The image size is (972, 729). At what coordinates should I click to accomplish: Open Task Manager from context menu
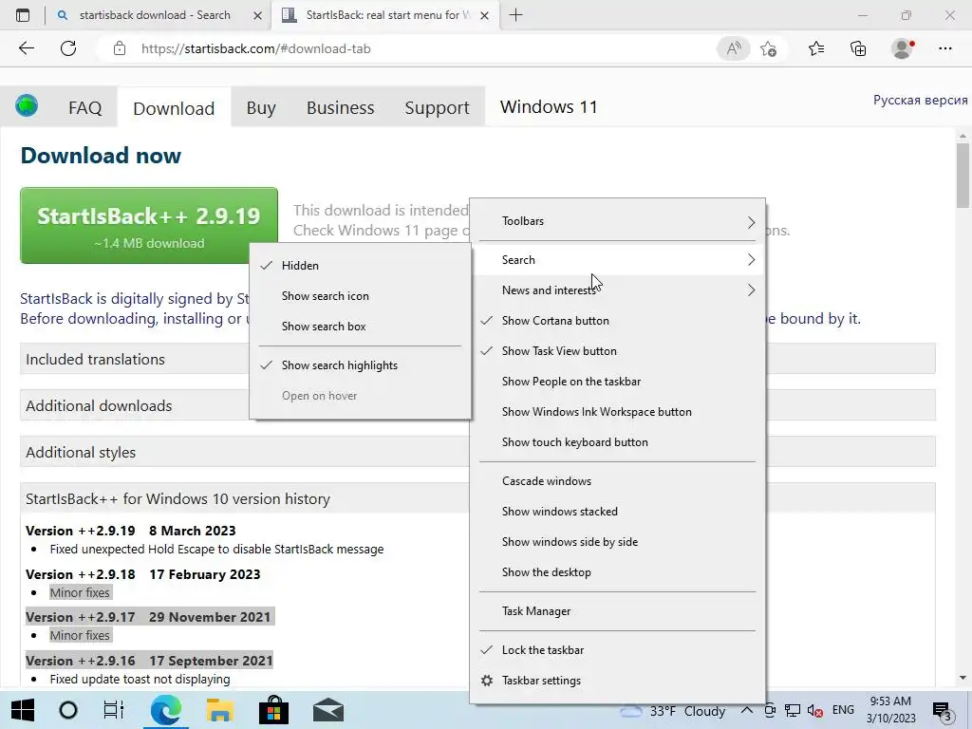tap(617, 611)
